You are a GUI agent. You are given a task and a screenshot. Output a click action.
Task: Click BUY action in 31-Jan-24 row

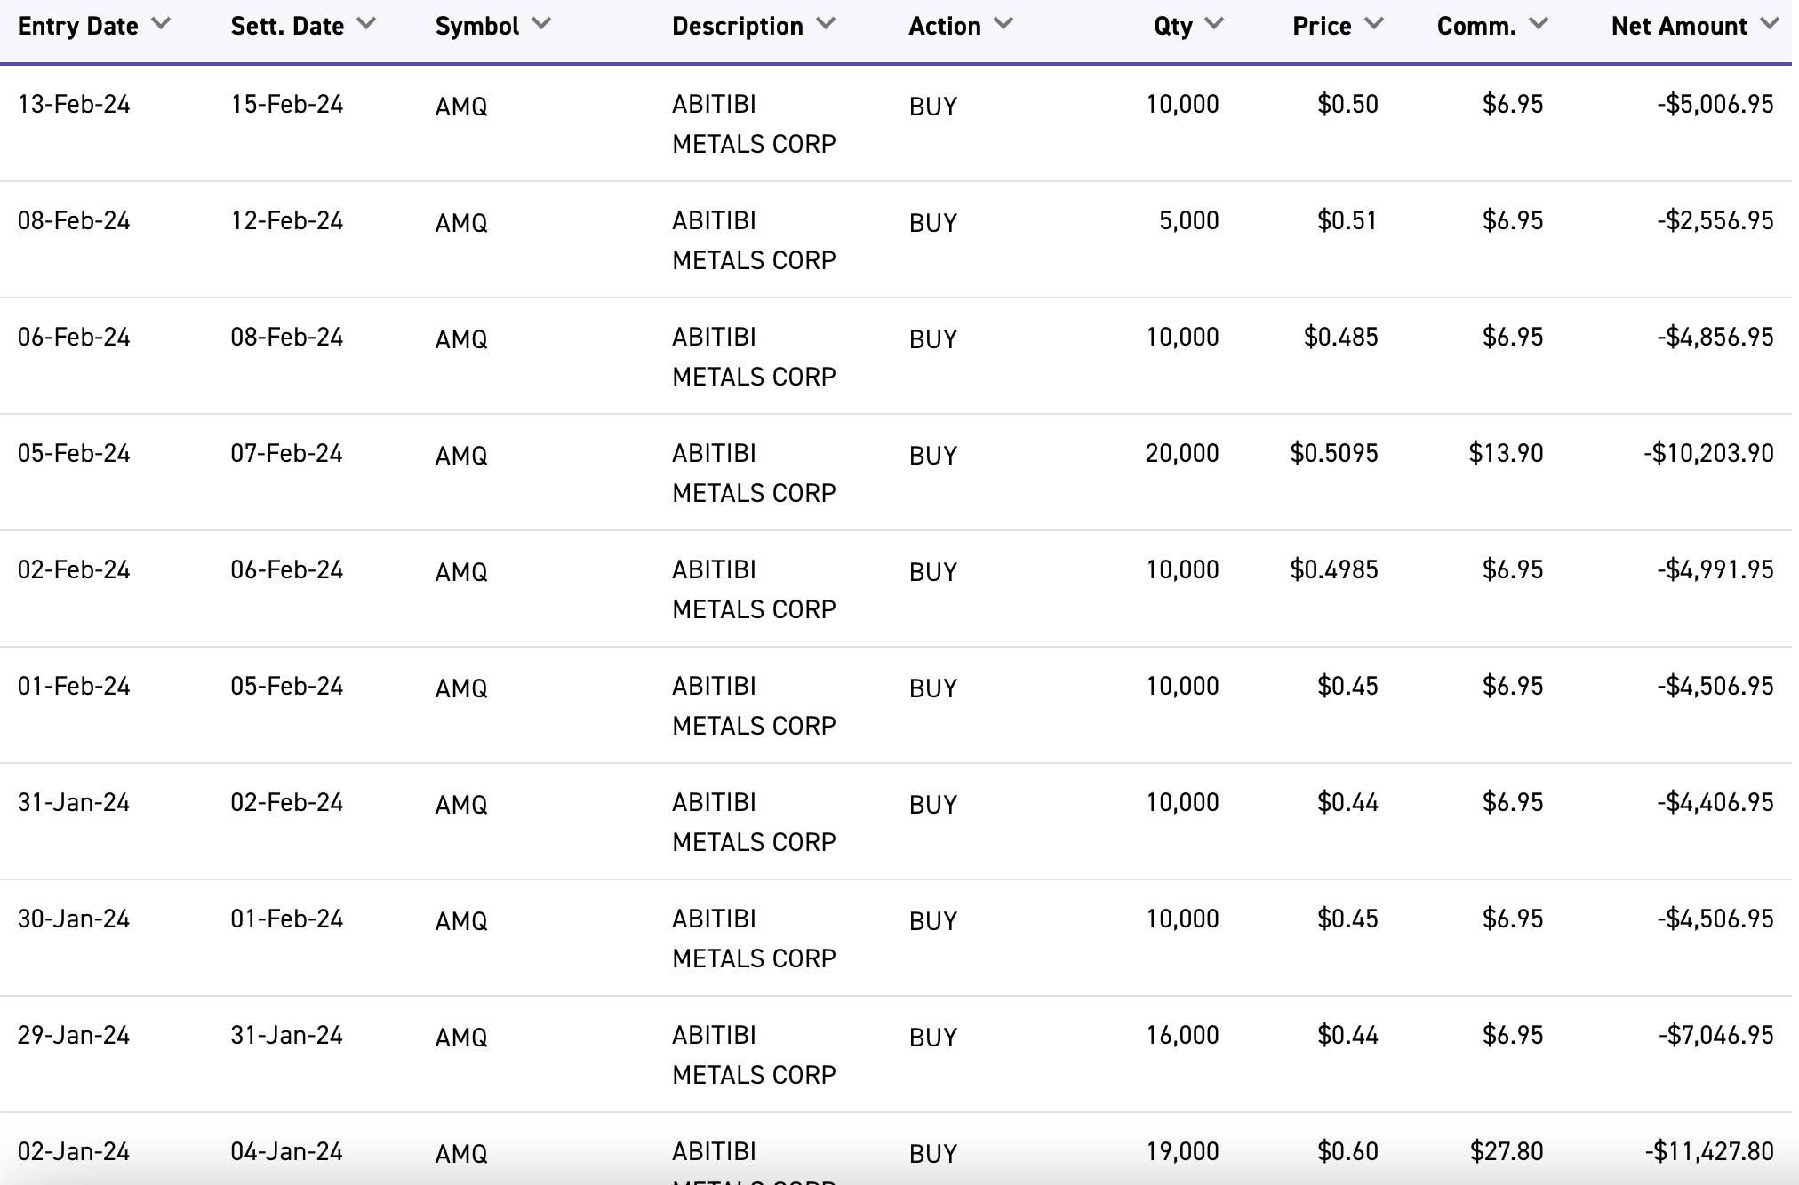click(932, 805)
